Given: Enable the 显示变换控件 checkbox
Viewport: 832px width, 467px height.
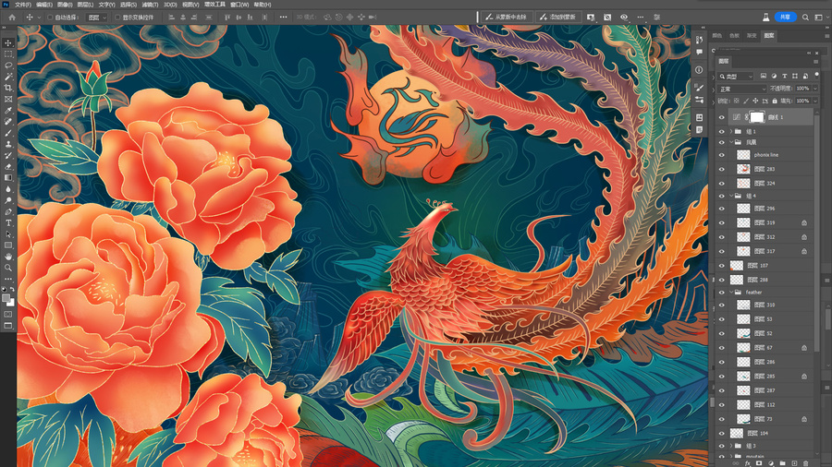Looking at the screenshot, I should point(117,18).
